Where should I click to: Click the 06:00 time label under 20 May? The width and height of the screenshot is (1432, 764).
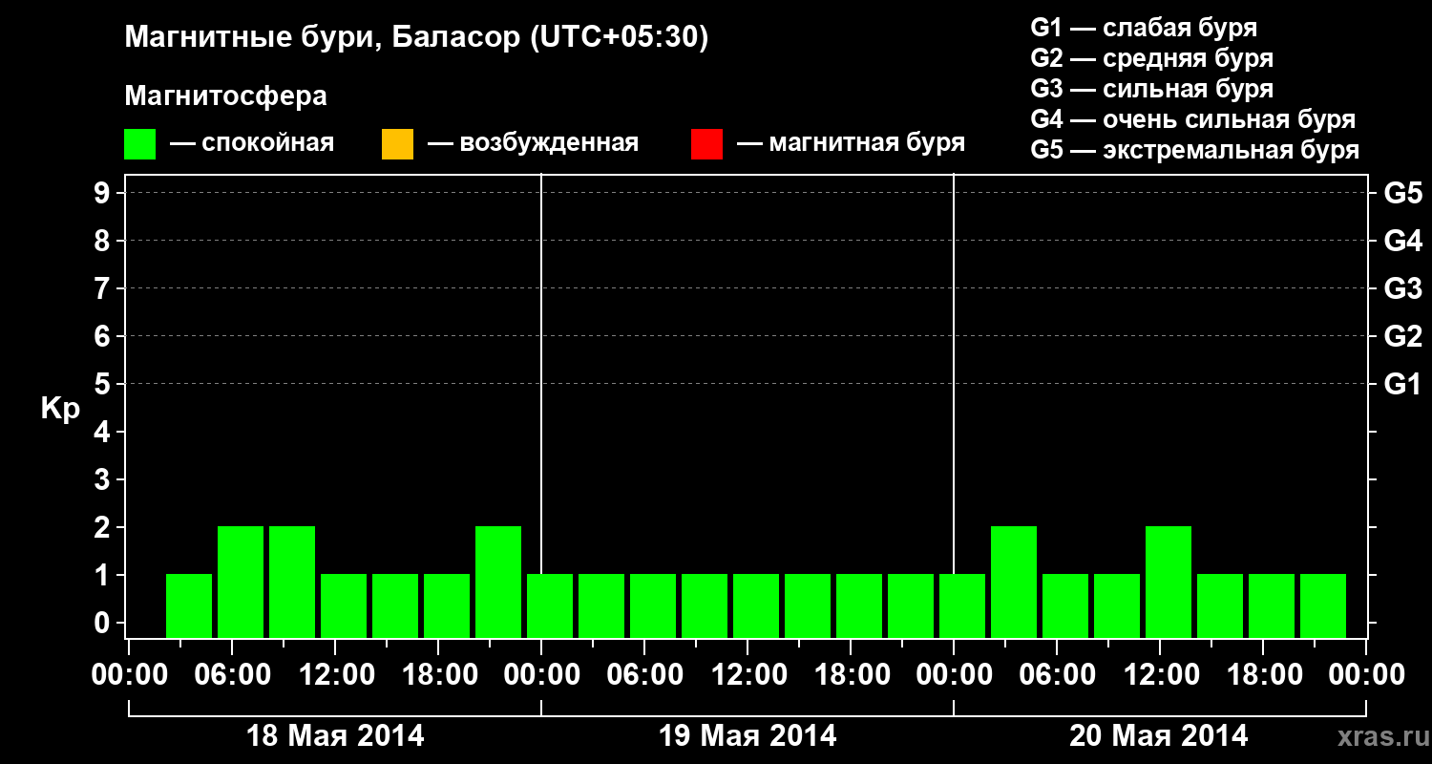tap(1057, 675)
